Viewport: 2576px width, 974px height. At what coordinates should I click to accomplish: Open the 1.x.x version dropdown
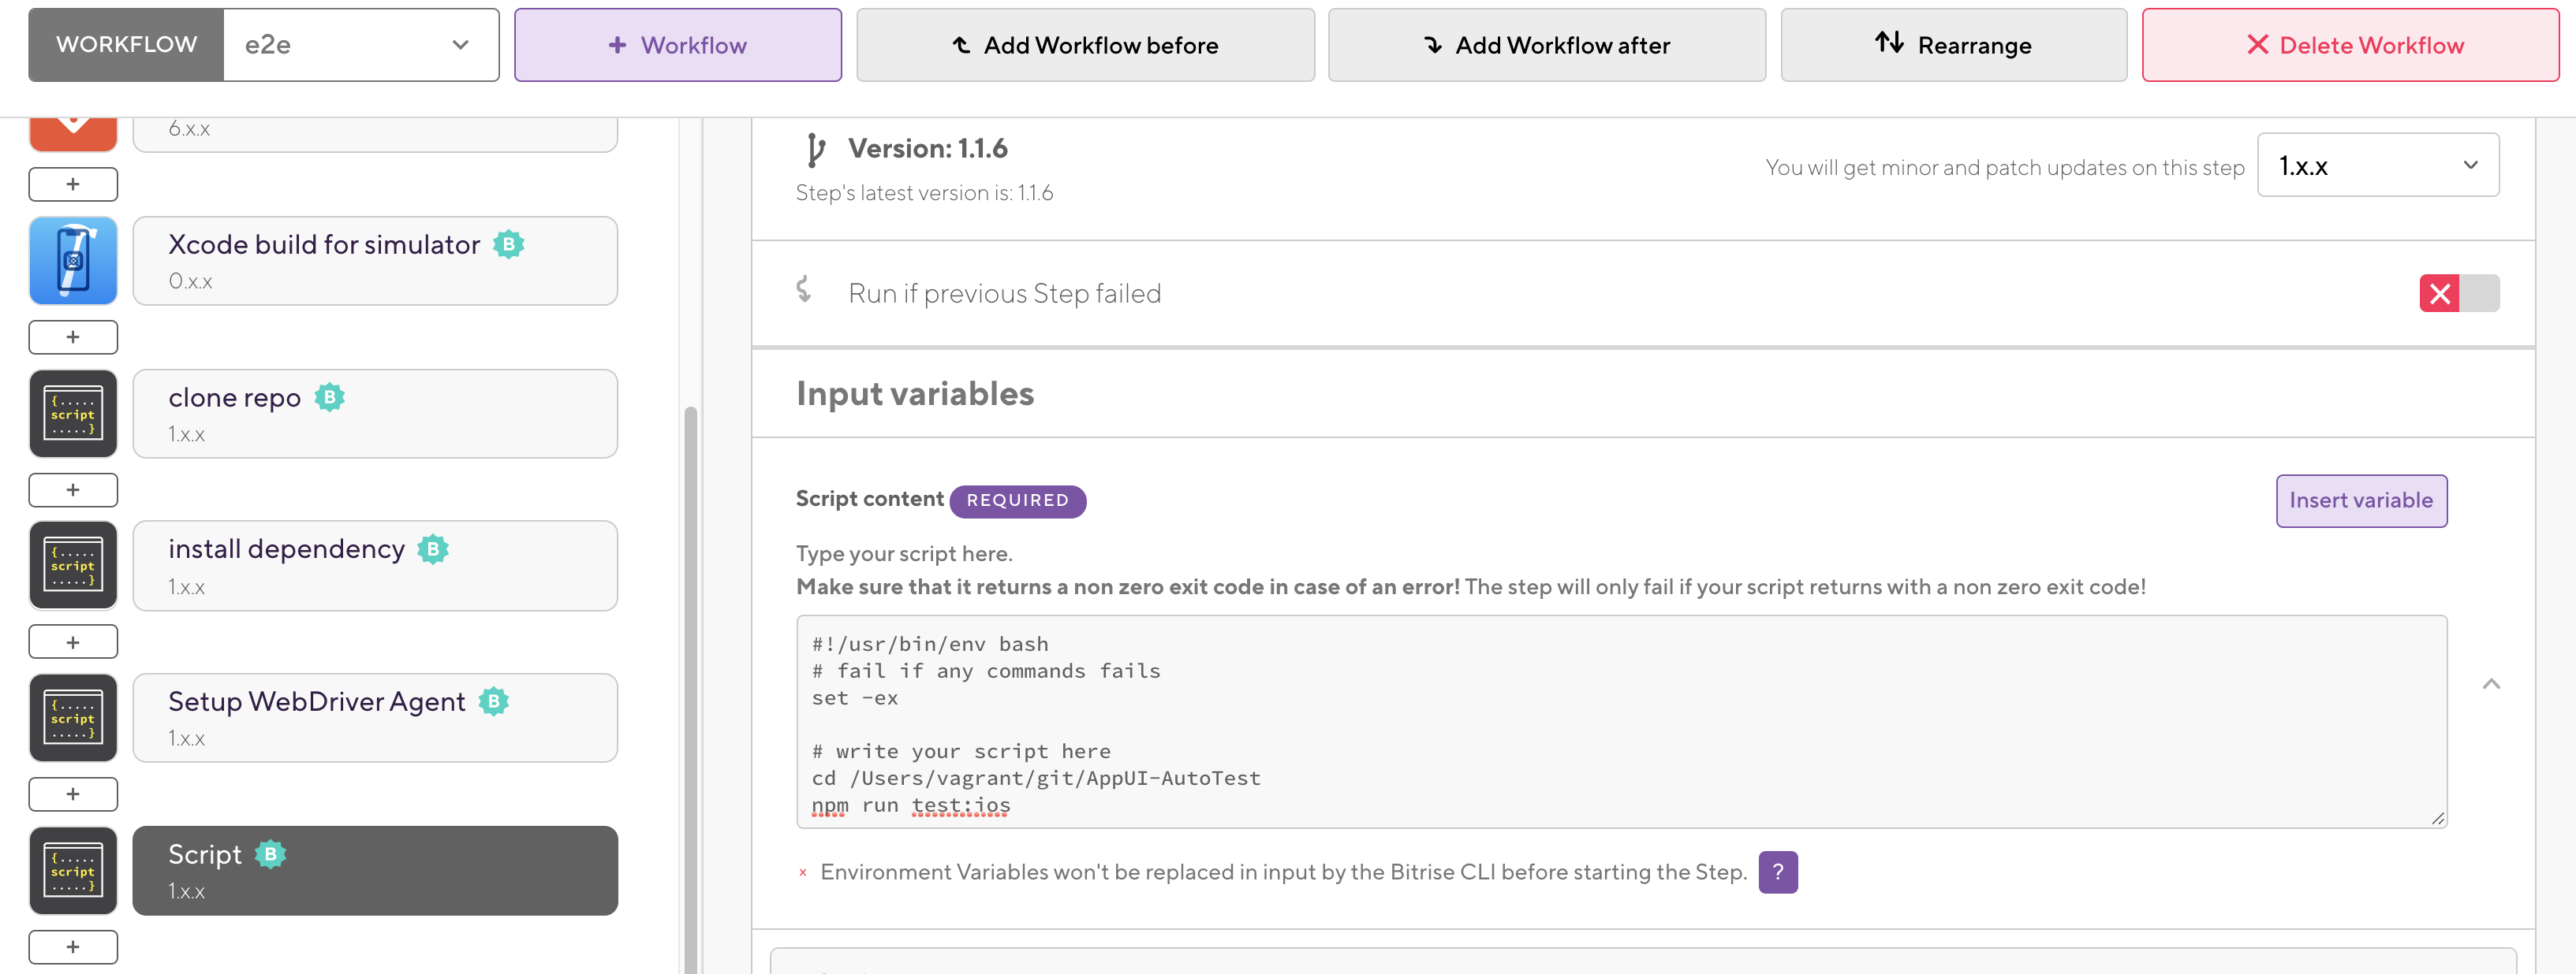2377,165
